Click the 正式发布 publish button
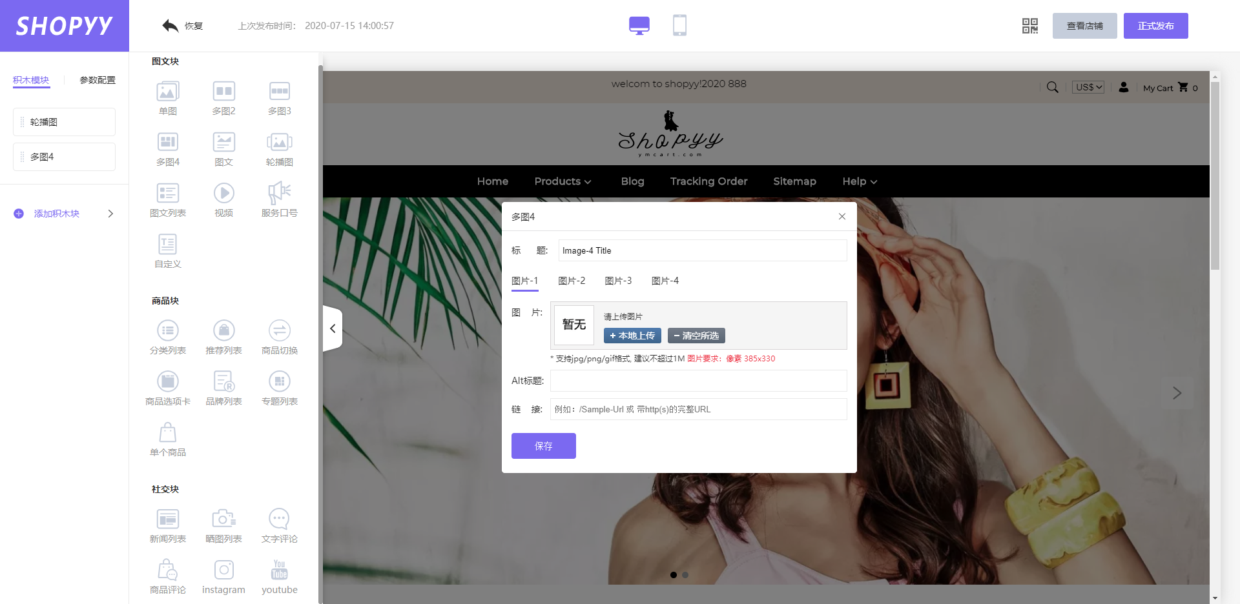 [1155, 26]
